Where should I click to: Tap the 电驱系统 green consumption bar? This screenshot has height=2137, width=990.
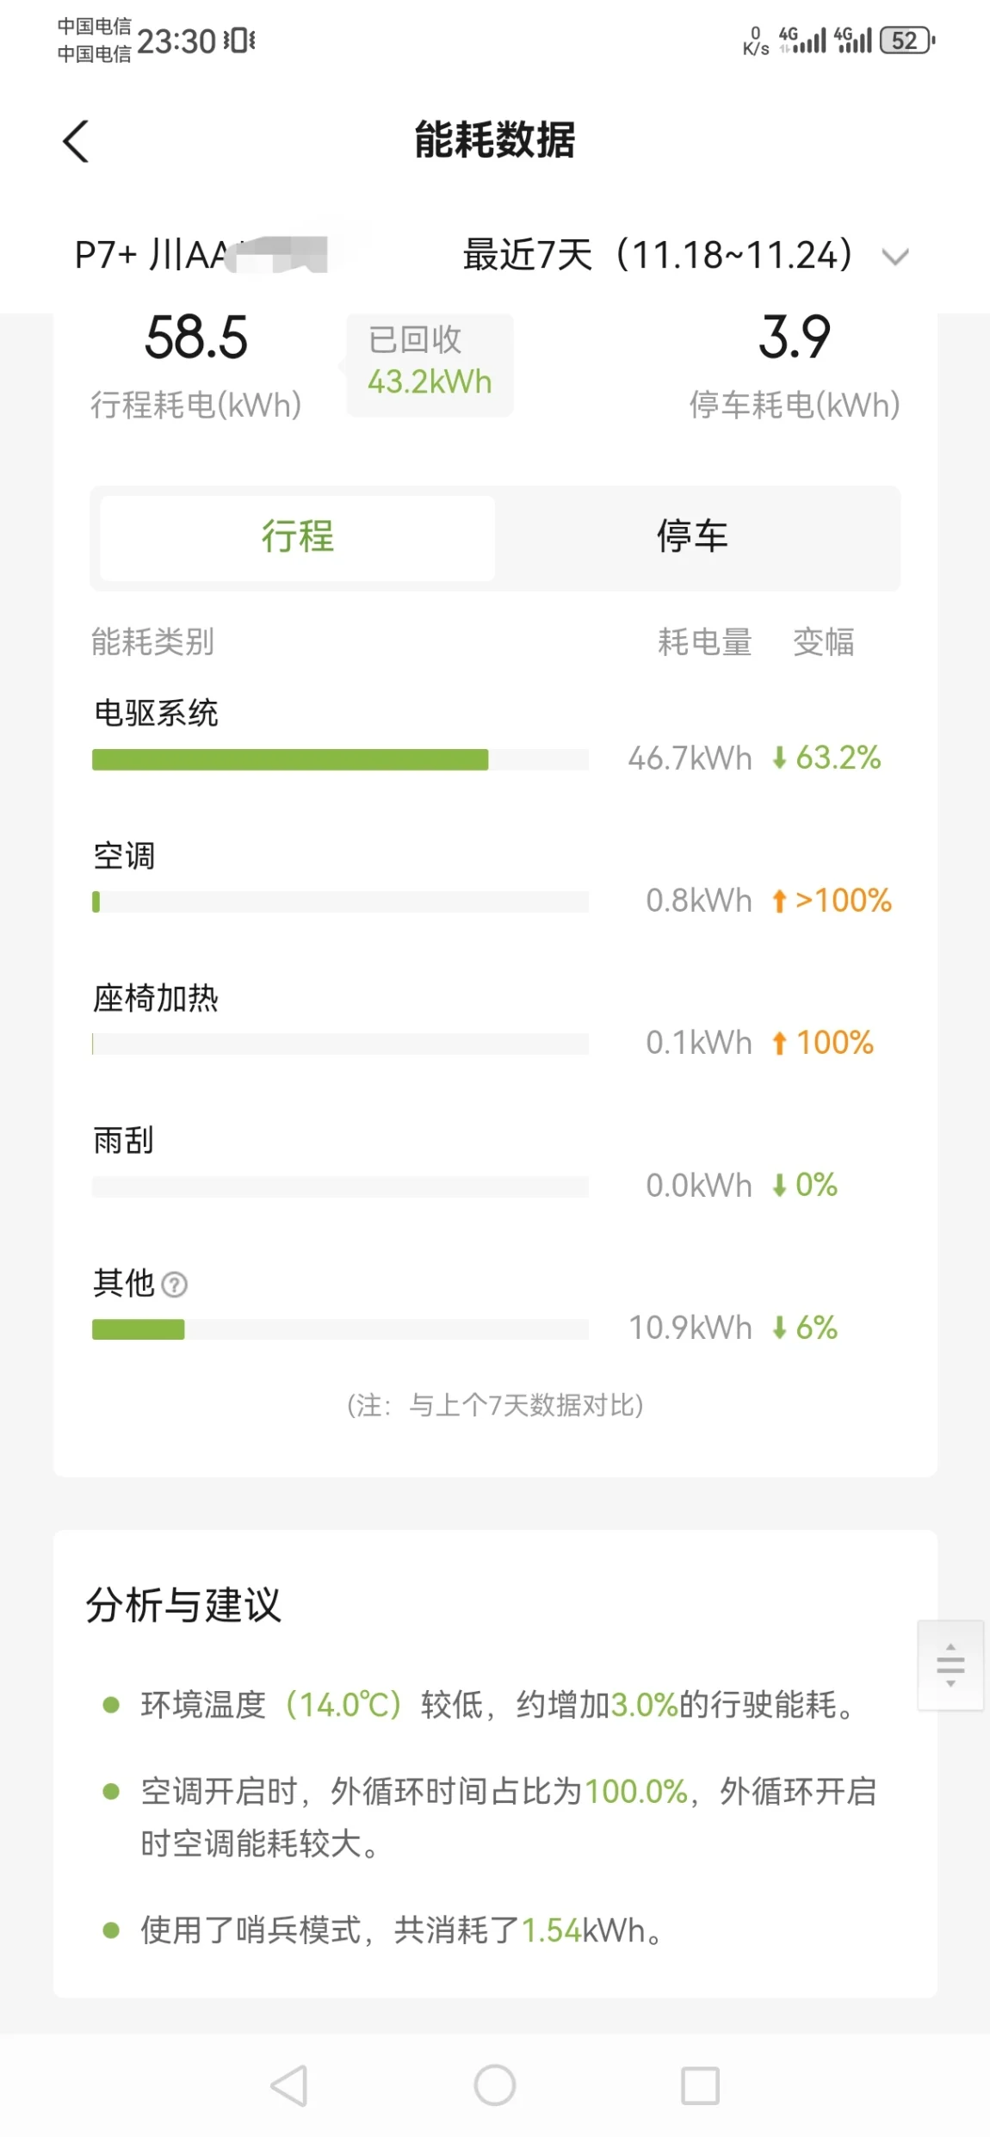(290, 759)
